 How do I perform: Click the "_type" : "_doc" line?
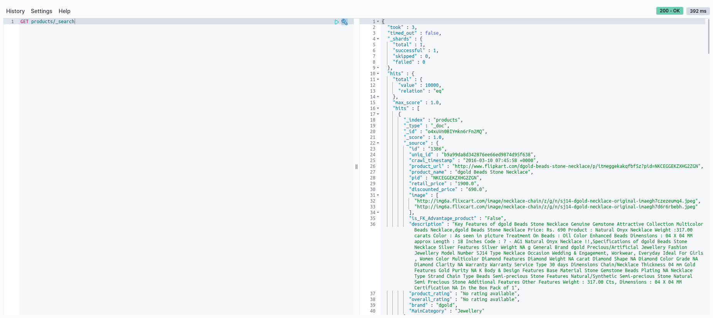pyautogui.click(x=426, y=126)
